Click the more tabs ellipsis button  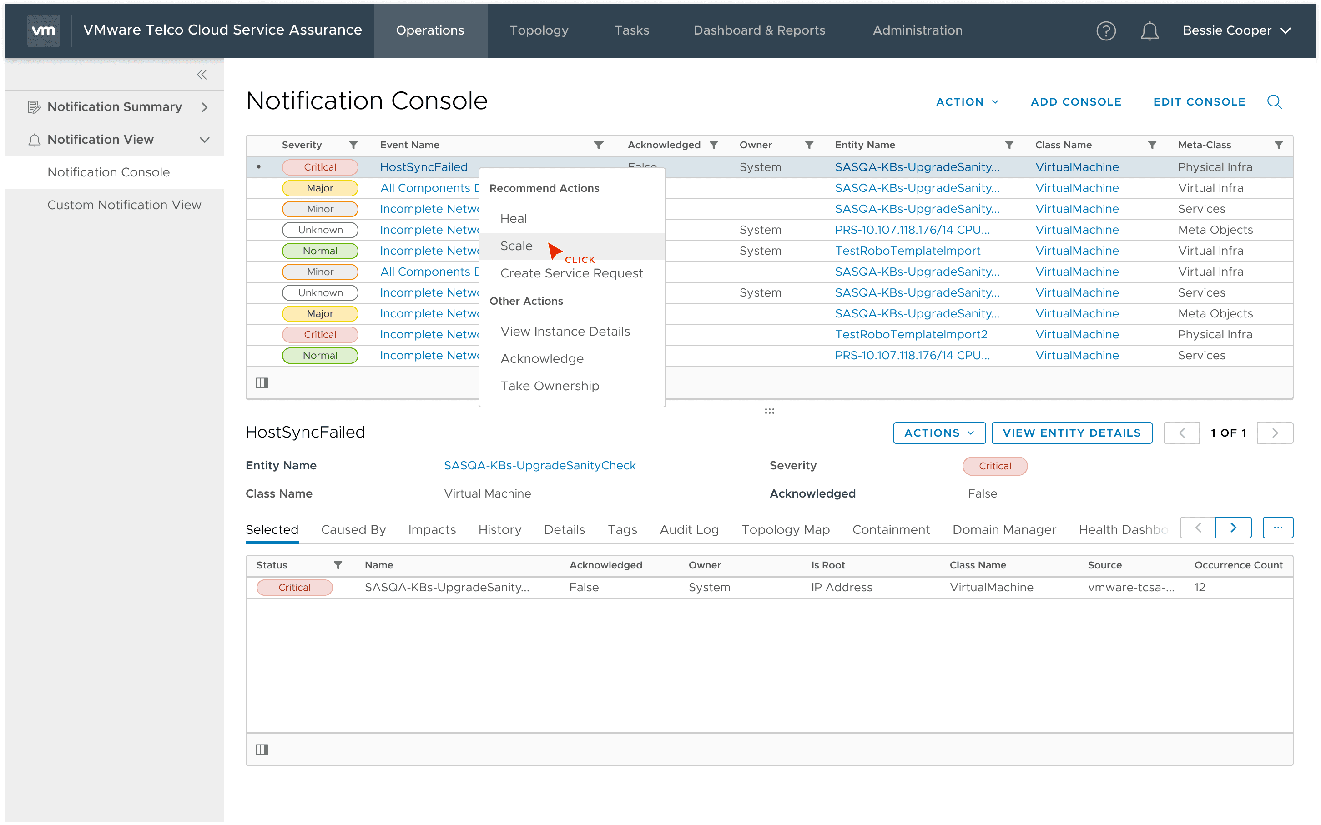[x=1277, y=528]
